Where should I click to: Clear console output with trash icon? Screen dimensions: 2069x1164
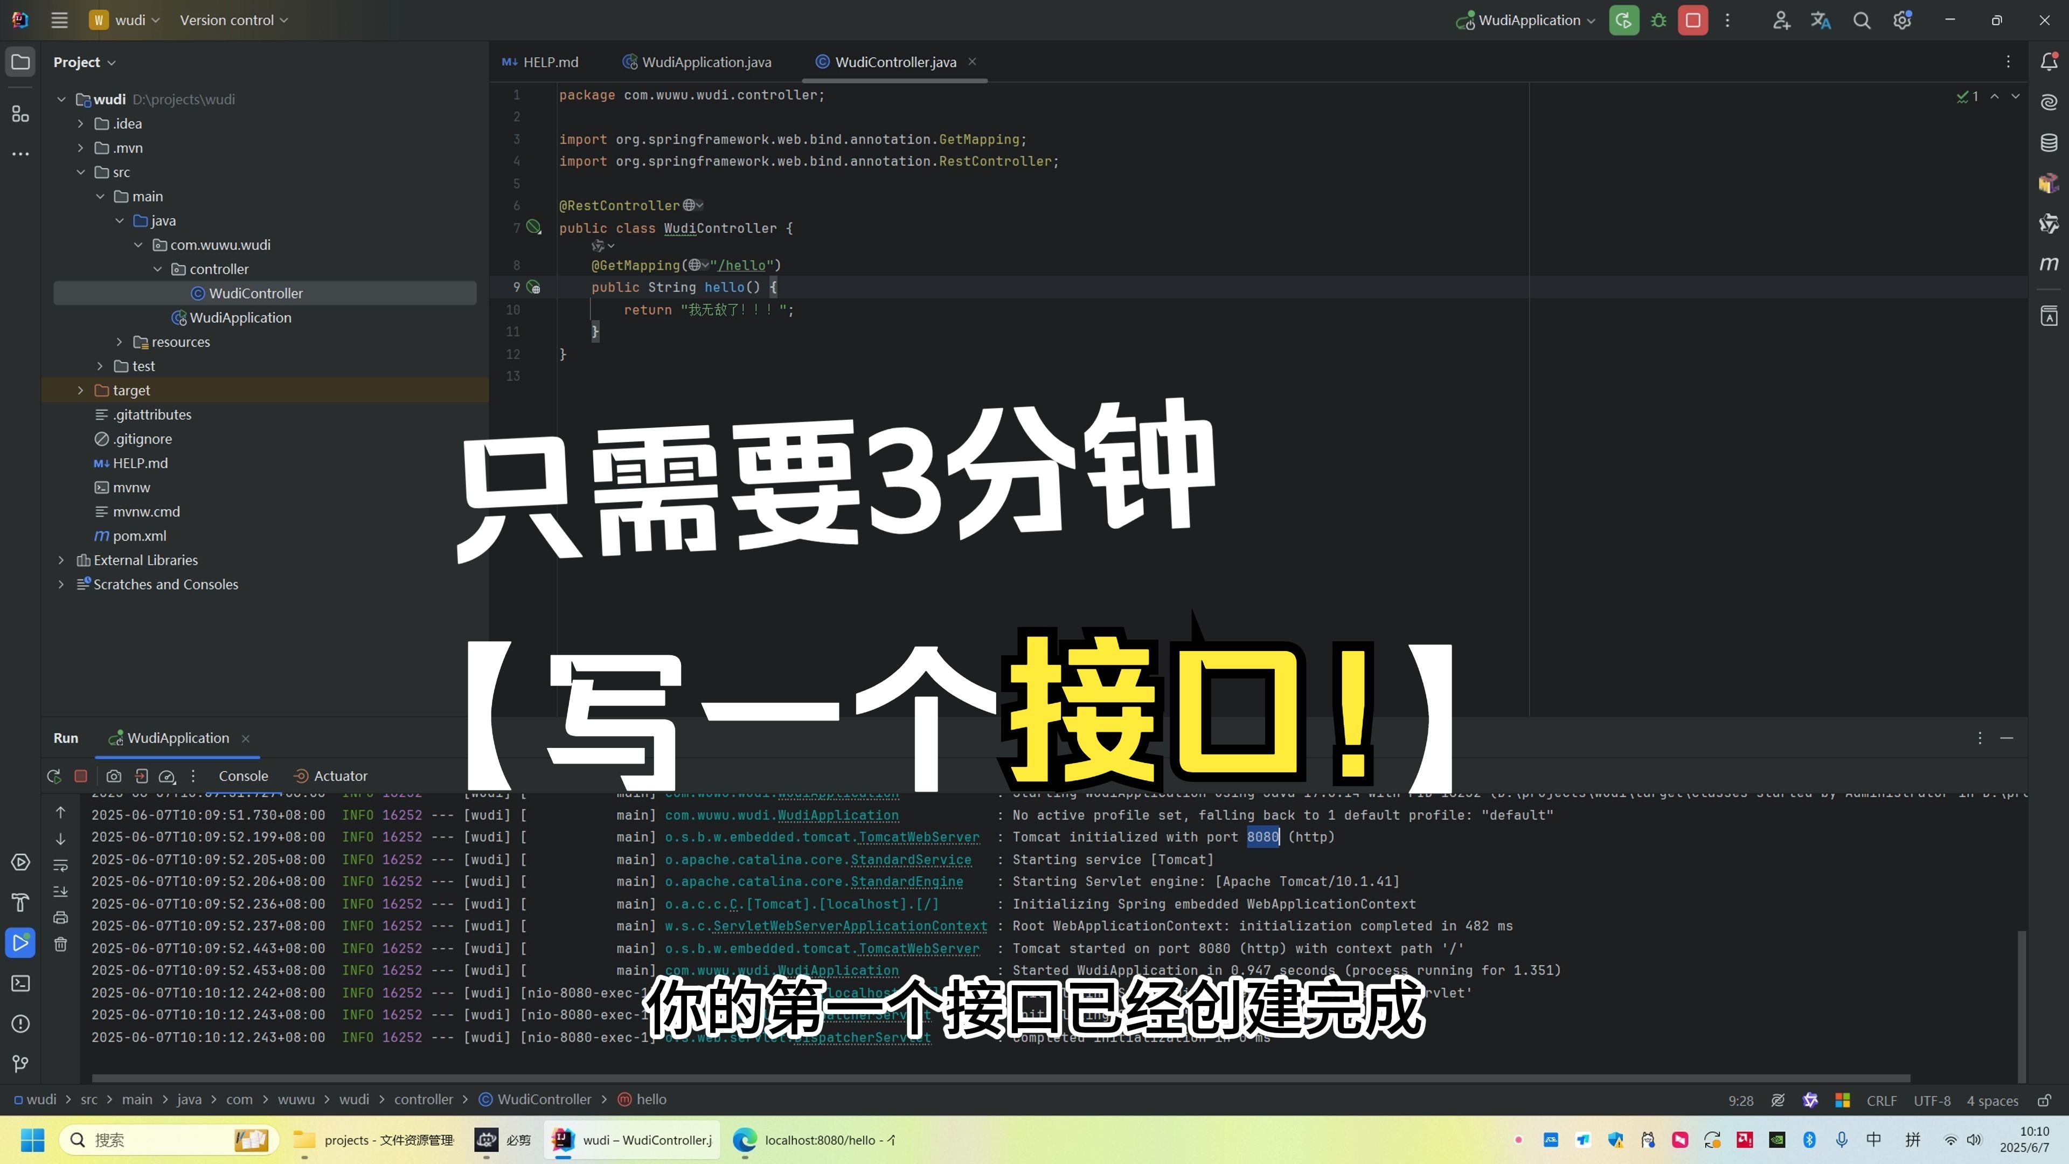point(60,944)
